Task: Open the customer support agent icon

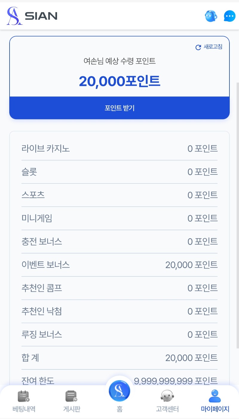Action: (x=211, y=16)
